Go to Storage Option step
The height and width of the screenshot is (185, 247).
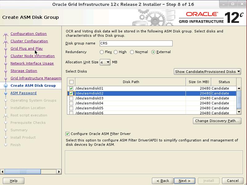click(24, 71)
